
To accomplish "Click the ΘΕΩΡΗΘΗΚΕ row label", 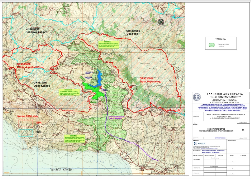I will (197, 168).
